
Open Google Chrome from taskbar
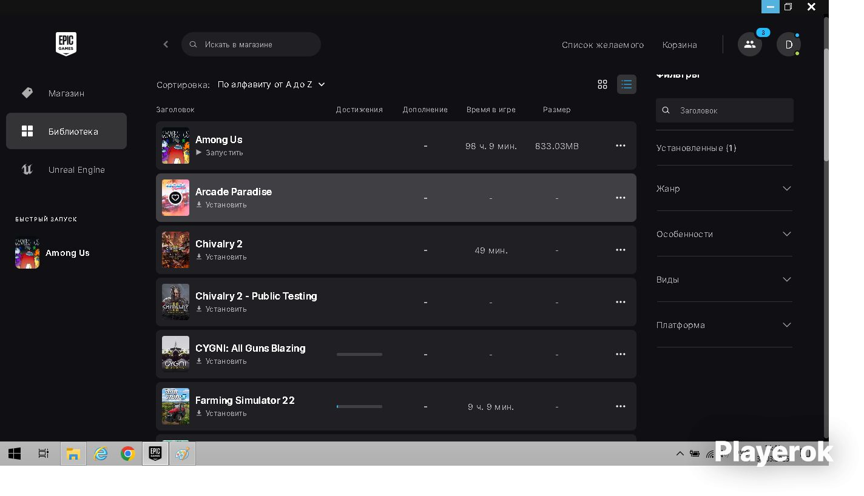click(128, 454)
